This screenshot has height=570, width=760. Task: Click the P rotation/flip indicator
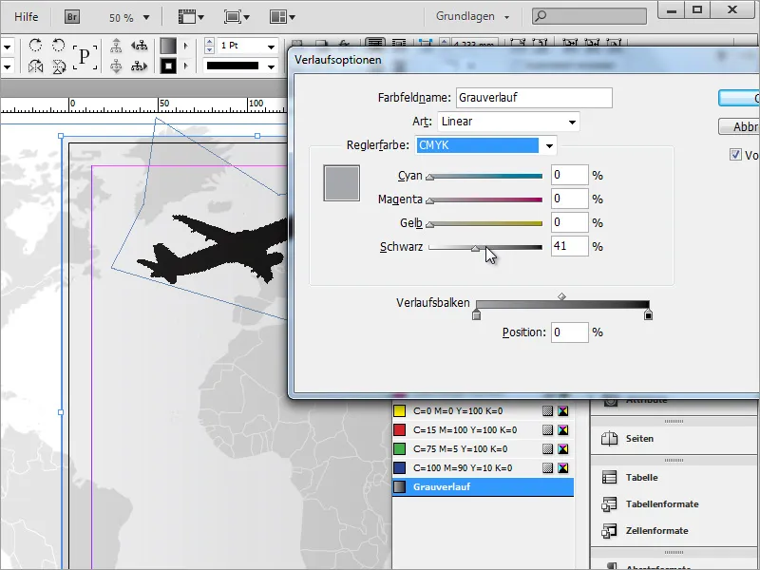point(85,56)
